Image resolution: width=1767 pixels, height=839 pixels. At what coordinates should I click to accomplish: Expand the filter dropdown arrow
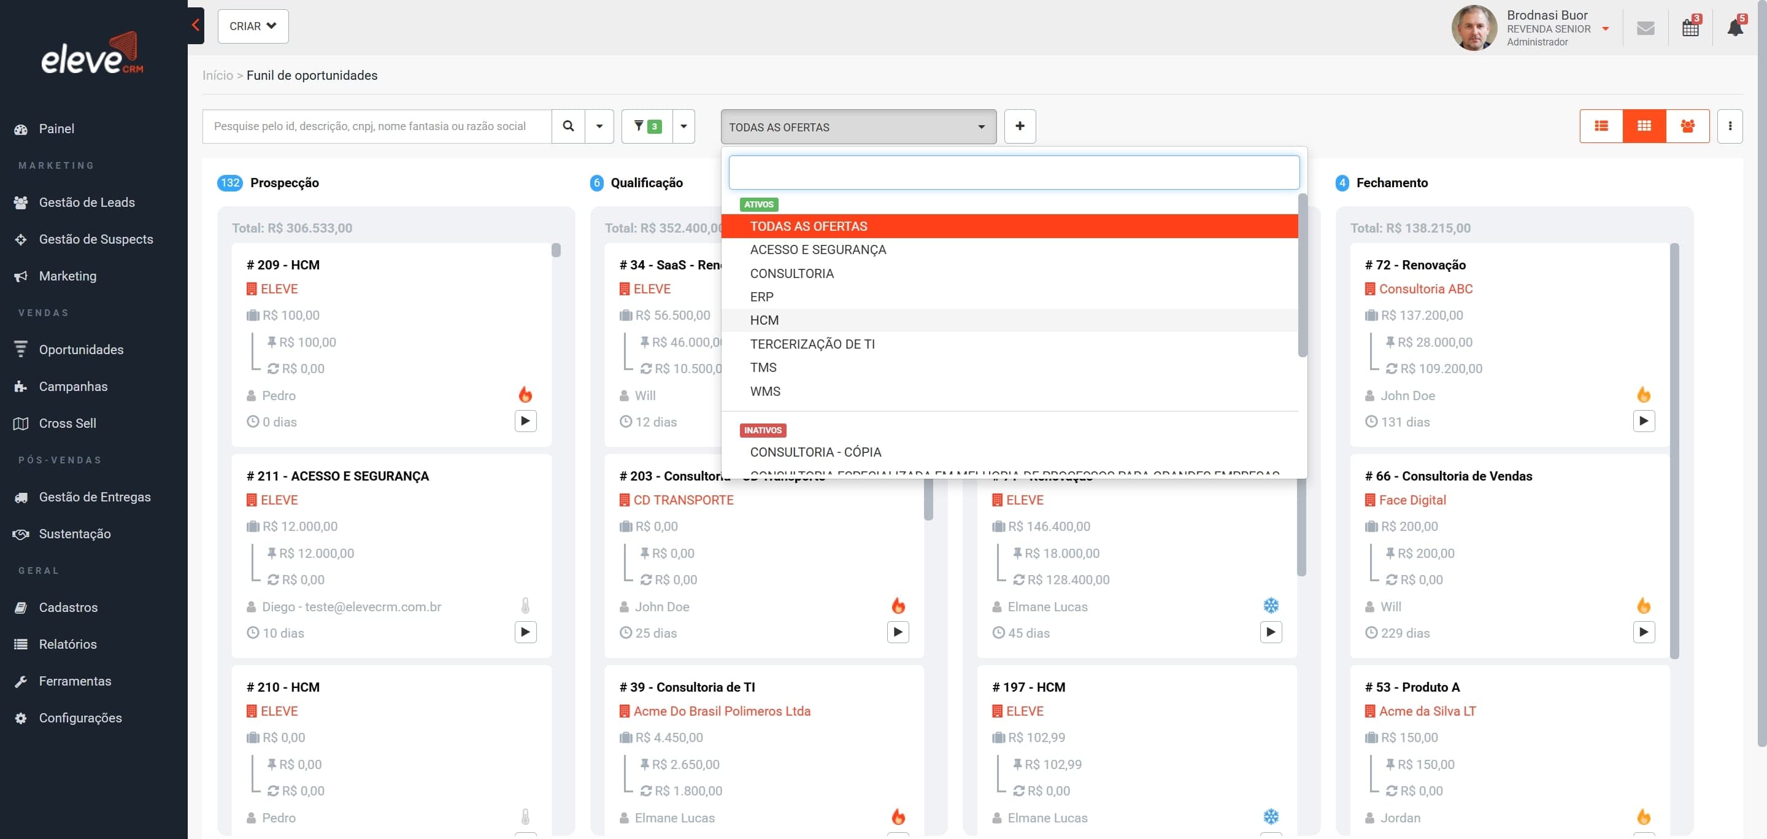[683, 126]
